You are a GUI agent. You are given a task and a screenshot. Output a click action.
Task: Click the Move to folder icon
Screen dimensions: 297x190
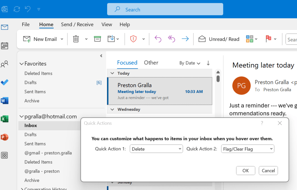[111, 39]
